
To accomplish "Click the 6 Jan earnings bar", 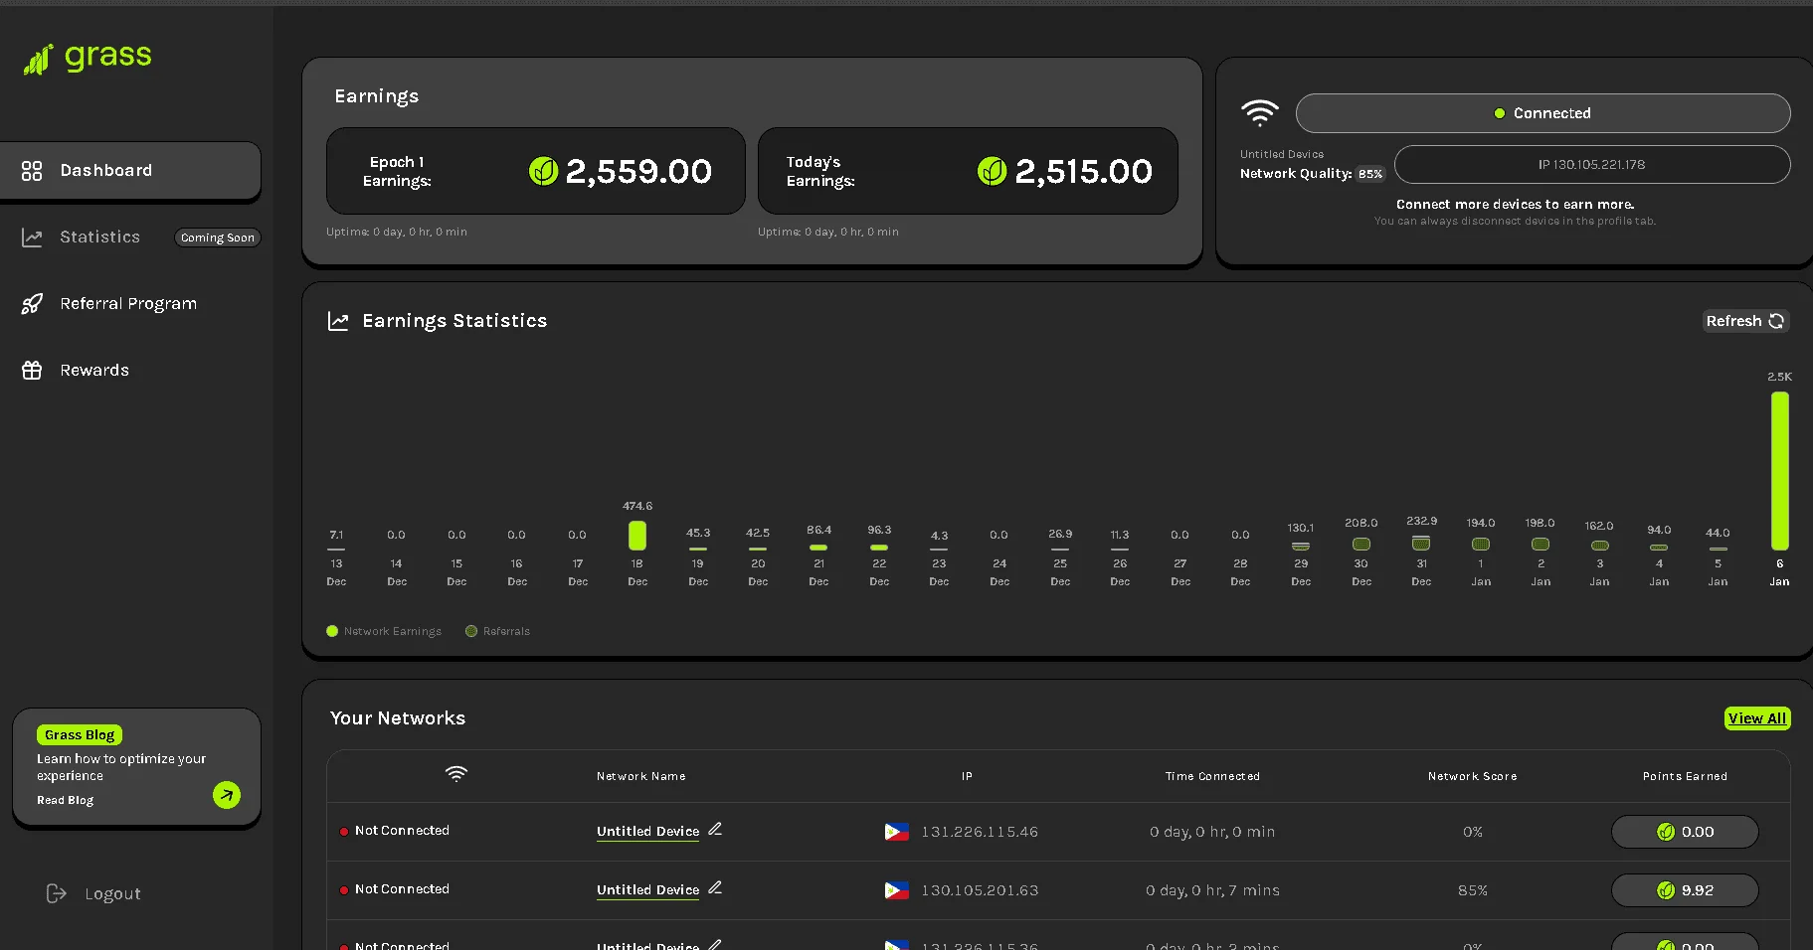I will click(x=1779, y=471).
